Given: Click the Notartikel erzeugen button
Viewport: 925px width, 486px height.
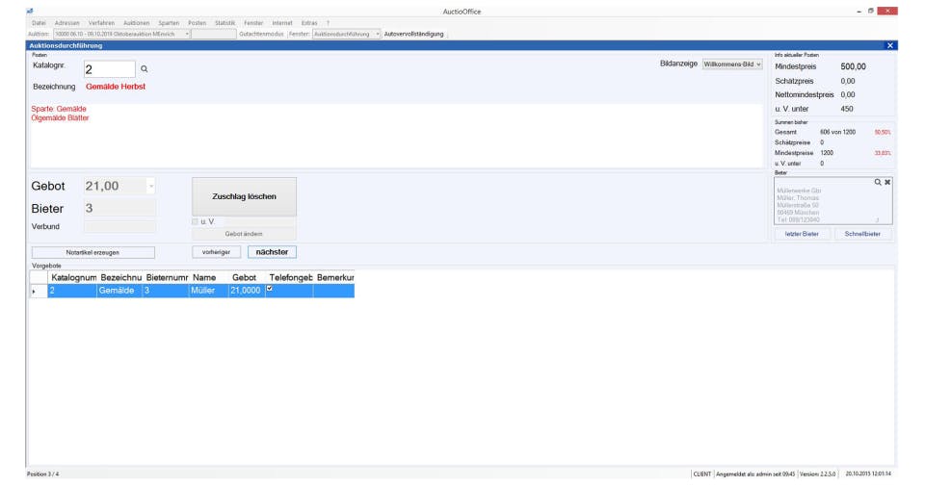Looking at the screenshot, I should [93, 252].
